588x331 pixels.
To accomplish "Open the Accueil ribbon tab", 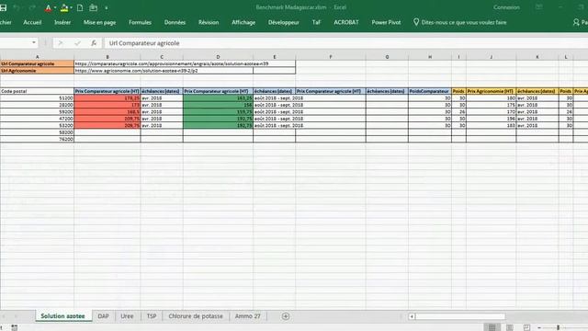I will point(32,22).
